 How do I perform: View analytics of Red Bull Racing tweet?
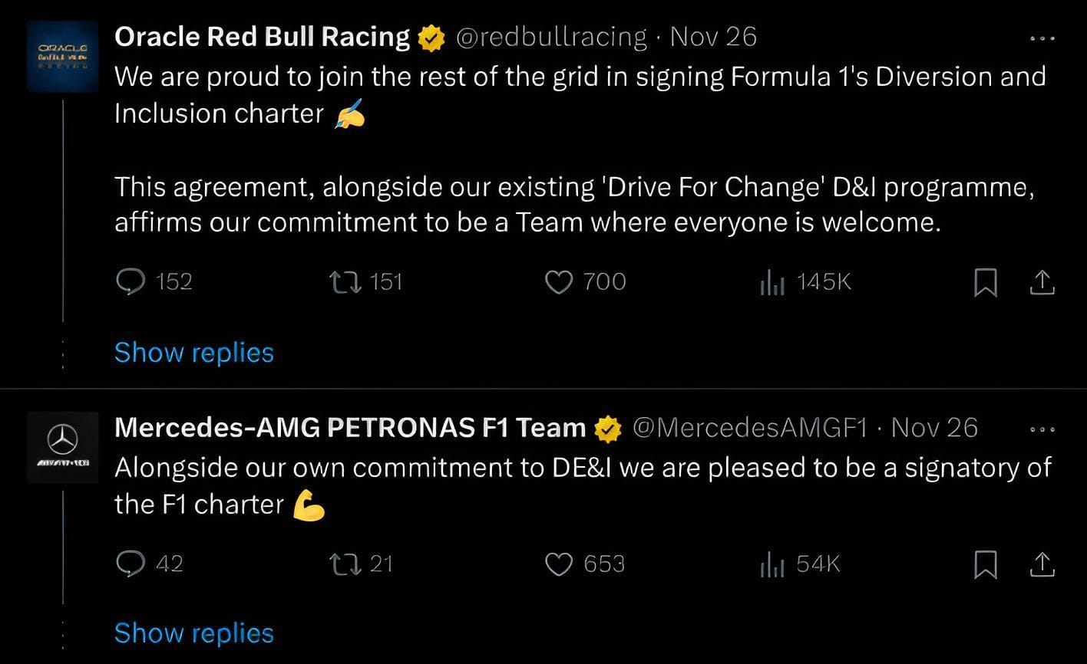pyautogui.click(x=772, y=284)
